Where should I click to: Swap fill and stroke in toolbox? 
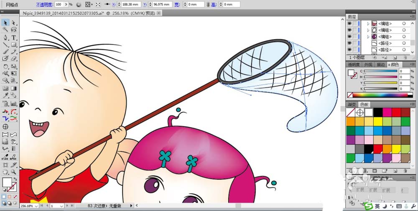(x=15, y=179)
